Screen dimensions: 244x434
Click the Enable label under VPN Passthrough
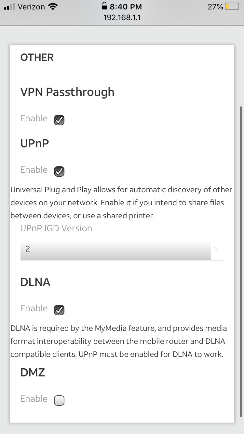coord(34,118)
